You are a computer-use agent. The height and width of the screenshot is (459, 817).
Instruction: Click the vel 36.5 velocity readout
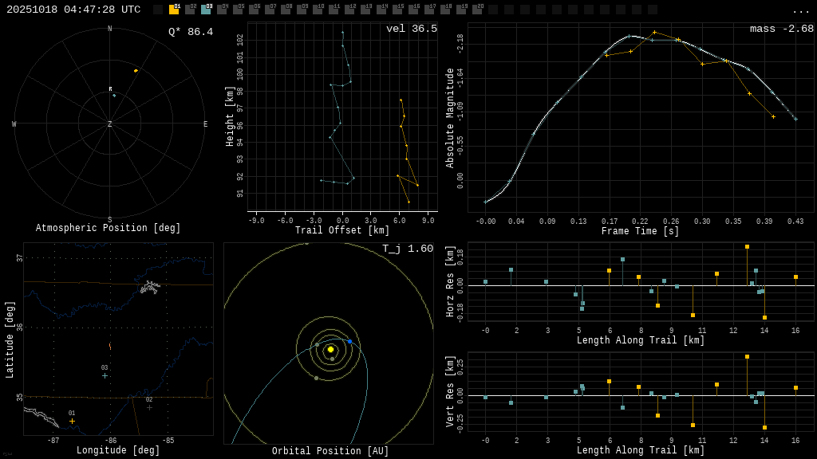pyautogui.click(x=411, y=29)
